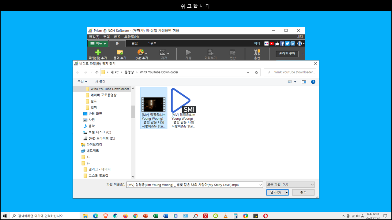
Task: Click 내 PC in the address breadcrumb
Action: point(115,72)
